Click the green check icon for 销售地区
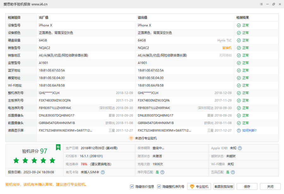This screenshot has height=194, width=284. click(x=239, y=55)
